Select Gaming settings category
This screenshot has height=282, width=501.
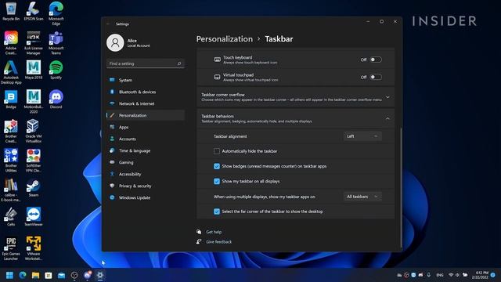tap(146, 162)
